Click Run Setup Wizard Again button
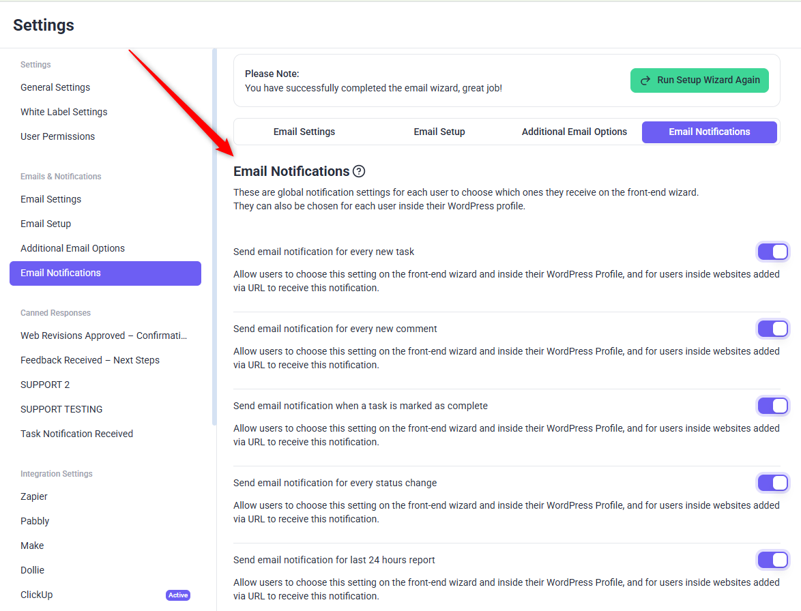Screen dimensions: 801x611 click(699, 80)
